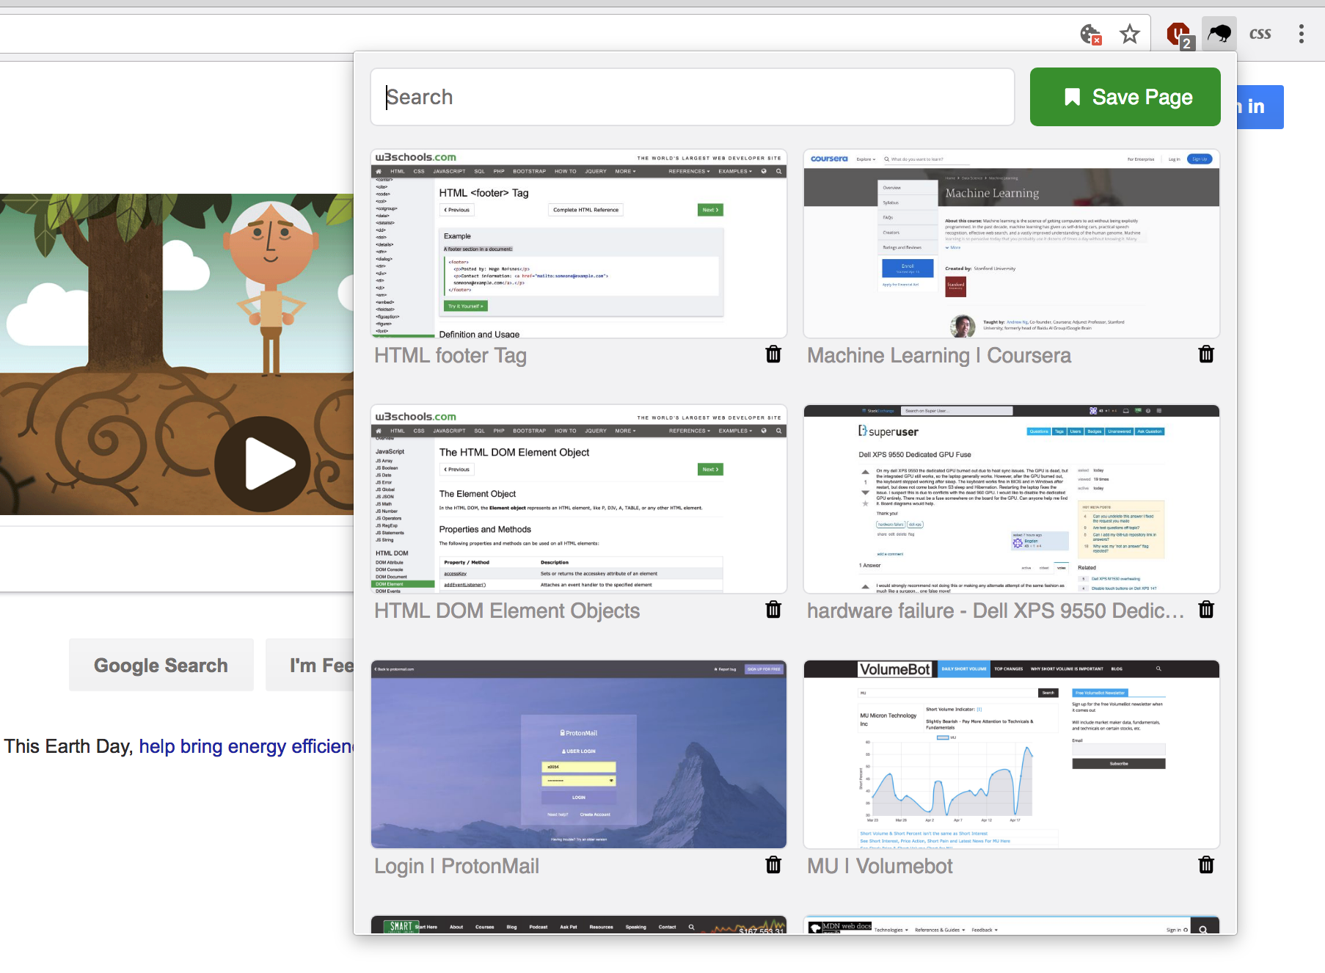Click the blue Sign in button

pyautogui.click(x=1260, y=107)
